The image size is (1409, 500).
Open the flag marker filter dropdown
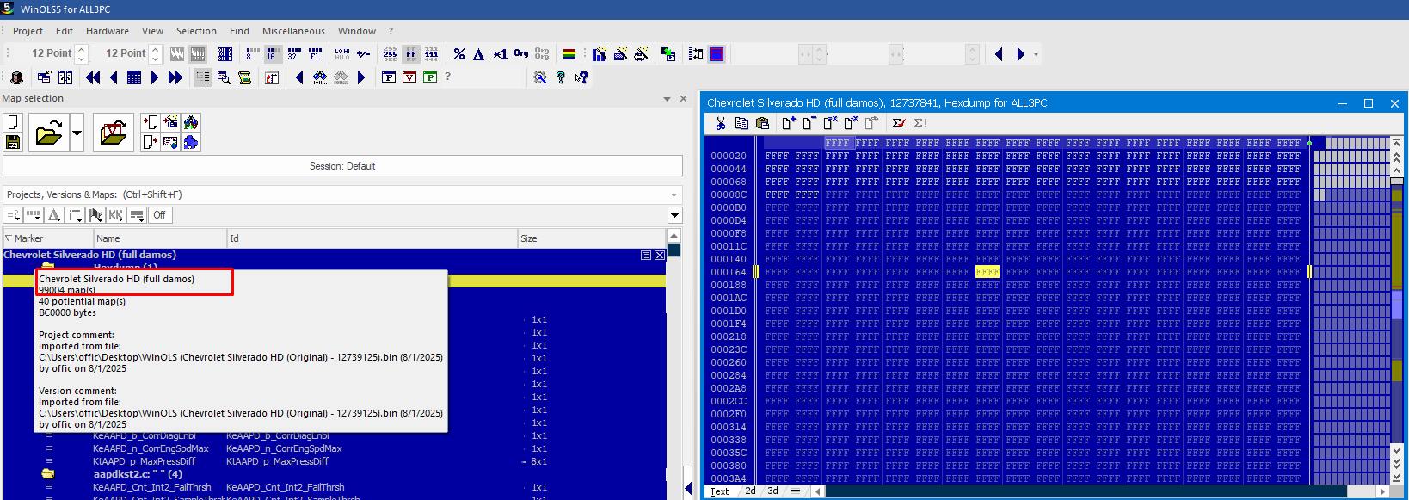tap(95, 215)
